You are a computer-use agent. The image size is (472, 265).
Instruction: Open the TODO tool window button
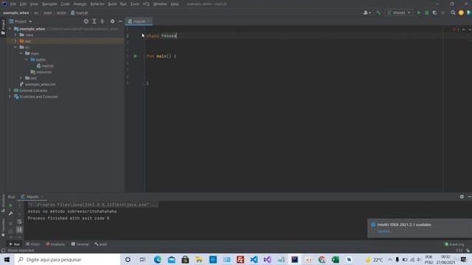(x=32, y=244)
